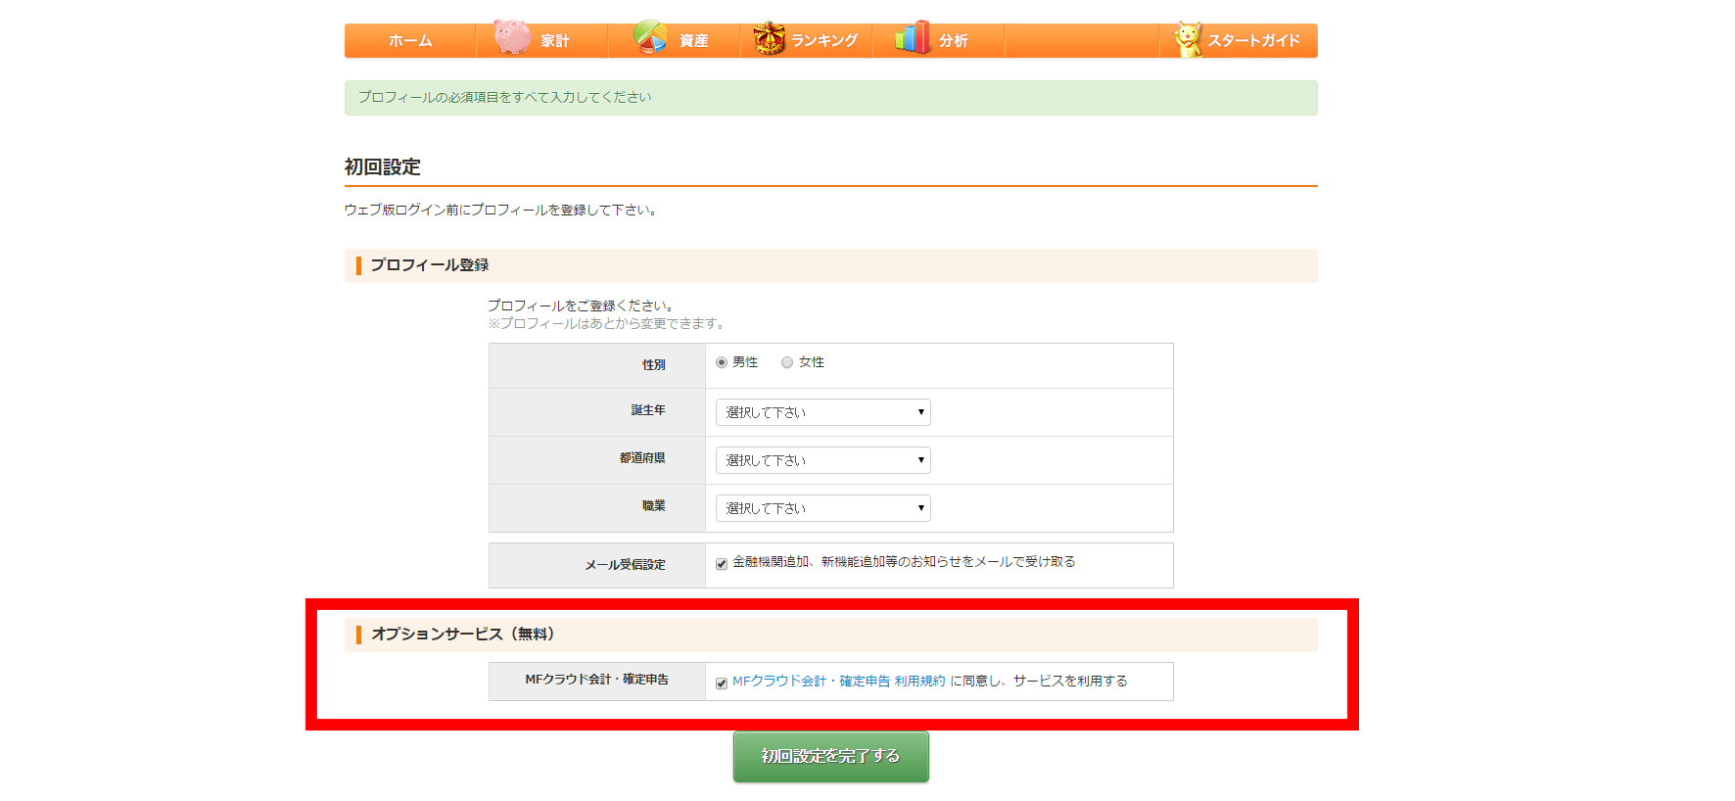Open the 誕生年 dropdown
Viewport: 1735px width, 801px height.
point(822,412)
